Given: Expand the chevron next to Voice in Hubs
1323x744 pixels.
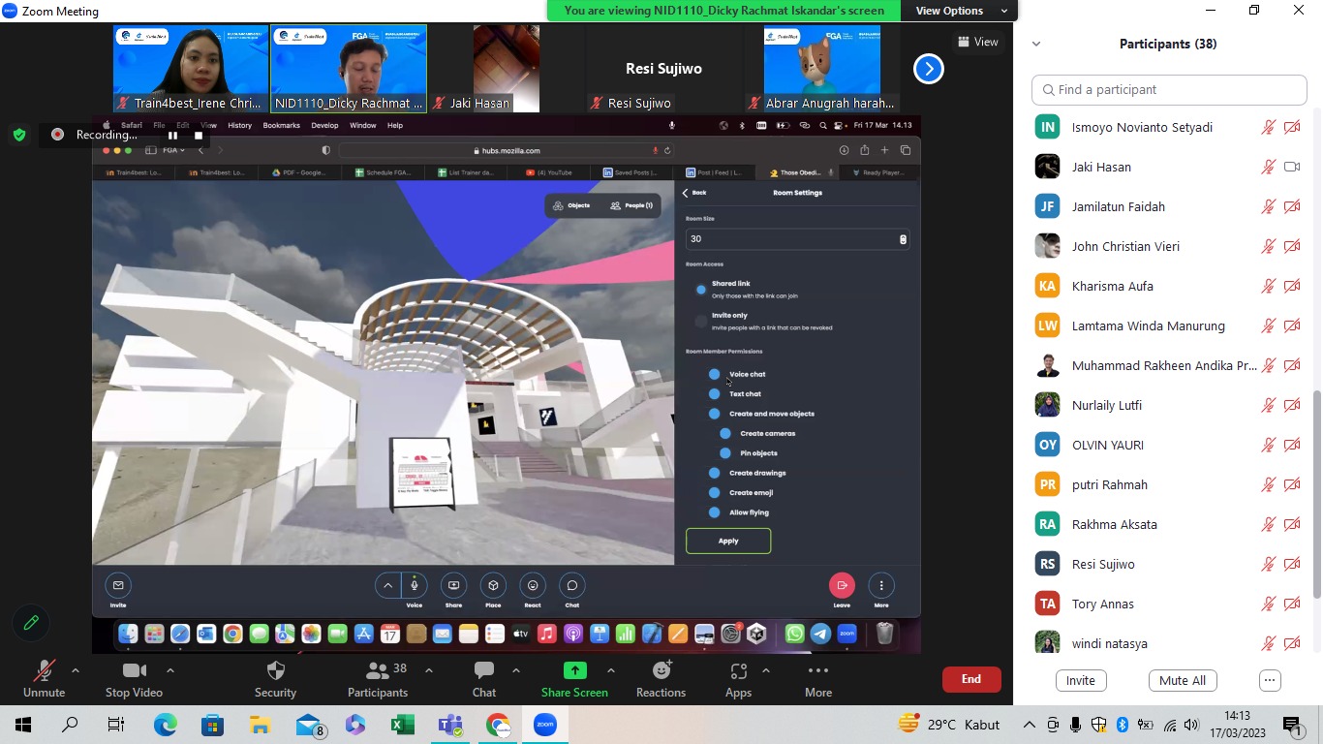Looking at the screenshot, I should (x=388, y=585).
